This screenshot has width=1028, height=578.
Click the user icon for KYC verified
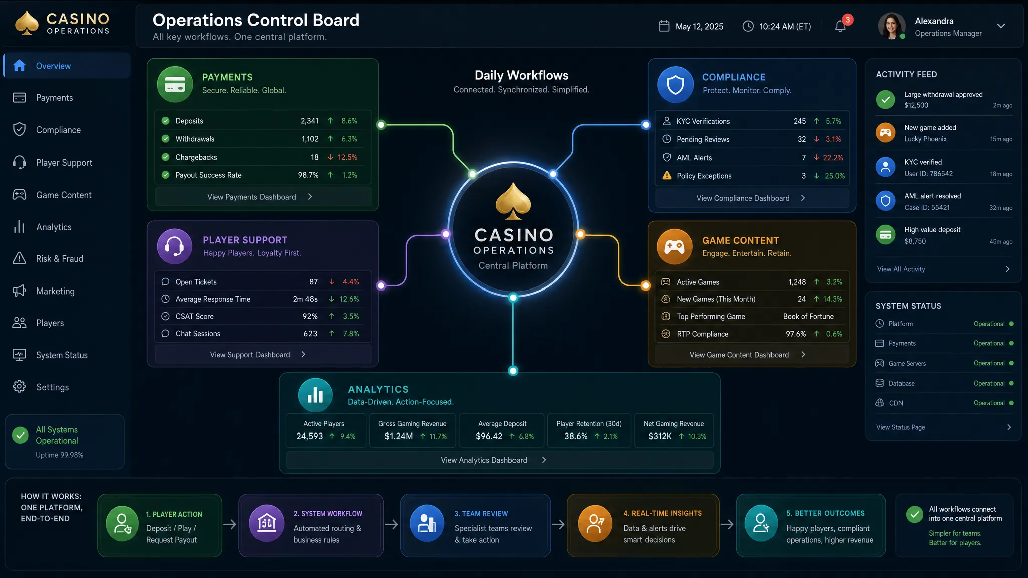point(886,167)
